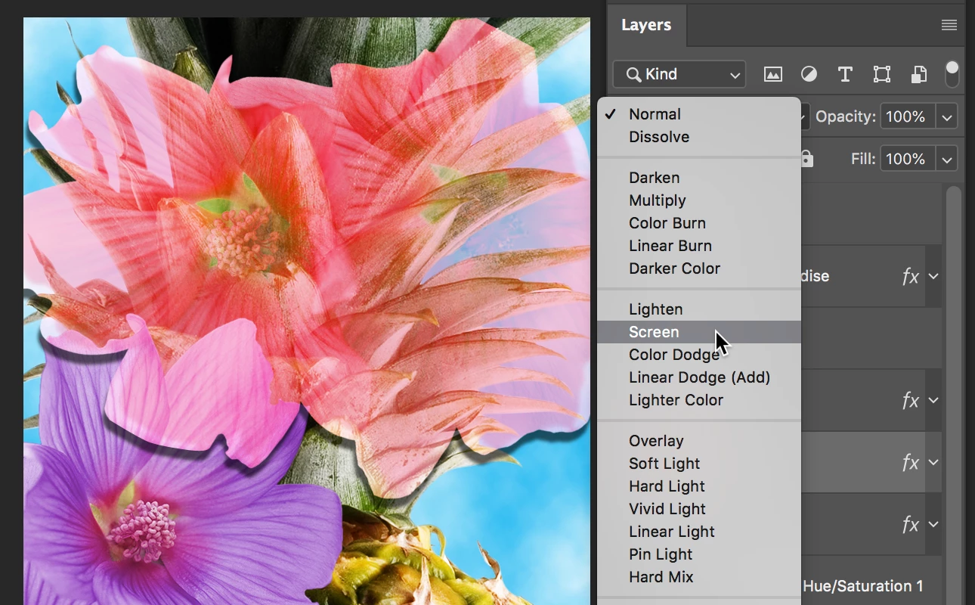Toggle the layer filtering switch
The width and height of the screenshot is (975, 605).
click(x=952, y=74)
